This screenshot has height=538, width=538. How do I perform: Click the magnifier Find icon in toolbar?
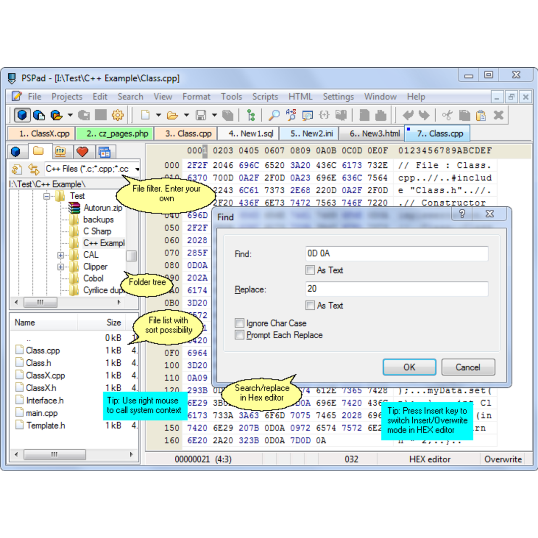pos(274,115)
